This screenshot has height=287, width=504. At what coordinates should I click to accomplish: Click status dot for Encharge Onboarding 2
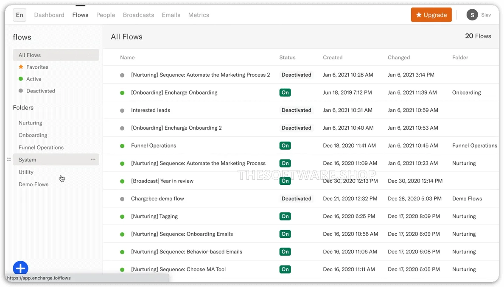pyautogui.click(x=122, y=128)
